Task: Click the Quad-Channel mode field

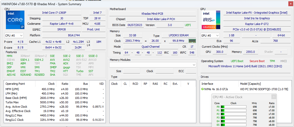Action: pyautogui.click(x=151, y=47)
